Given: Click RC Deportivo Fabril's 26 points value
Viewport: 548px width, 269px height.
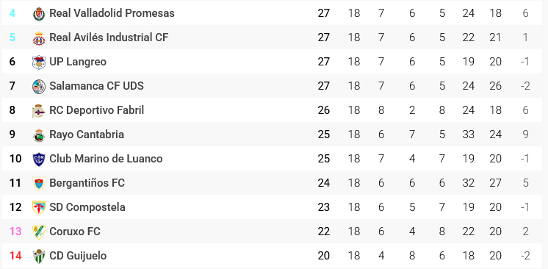Looking at the screenshot, I should pos(324,110).
